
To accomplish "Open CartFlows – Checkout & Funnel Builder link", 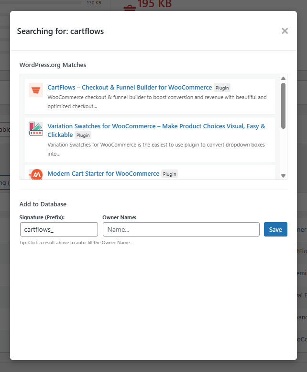I will coord(130,87).
